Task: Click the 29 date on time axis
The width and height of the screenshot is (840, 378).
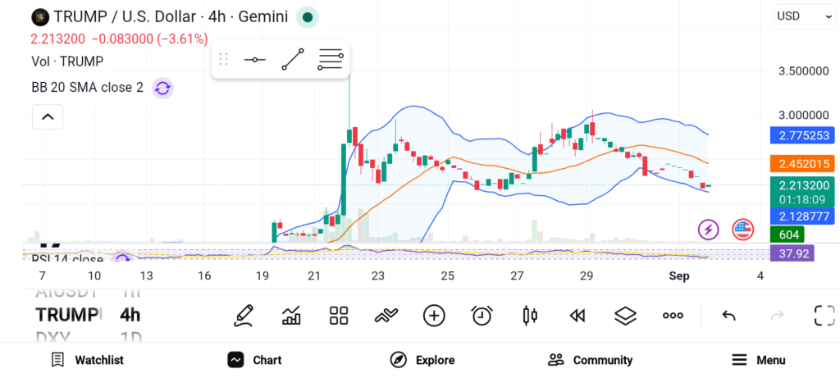Action: click(x=587, y=276)
